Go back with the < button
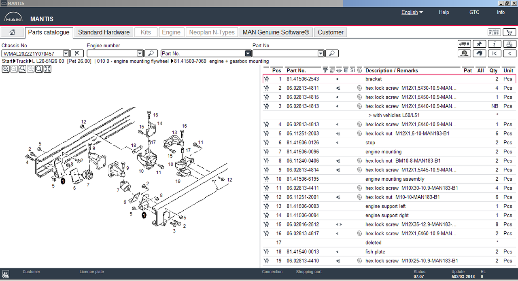Image resolution: width=518 pixels, height=281 pixels. point(510,53)
